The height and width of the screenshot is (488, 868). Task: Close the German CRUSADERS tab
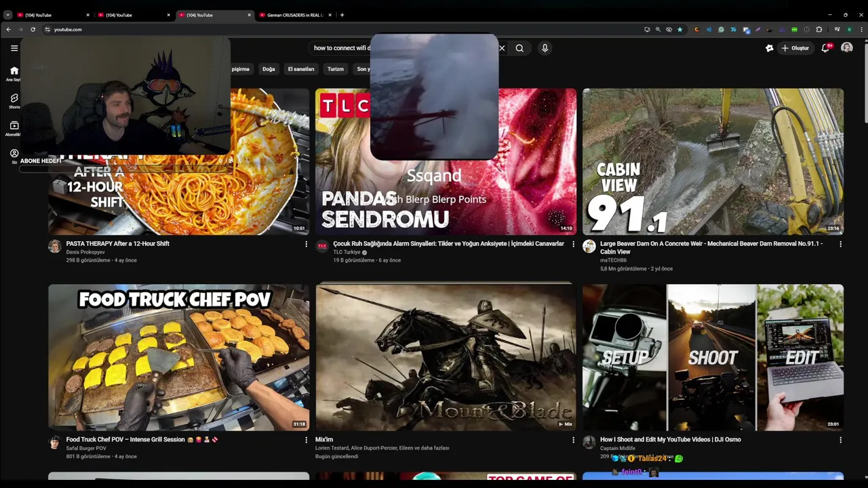point(330,15)
